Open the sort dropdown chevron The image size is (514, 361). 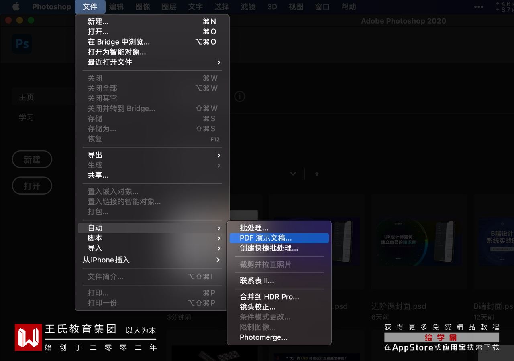[x=293, y=174]
